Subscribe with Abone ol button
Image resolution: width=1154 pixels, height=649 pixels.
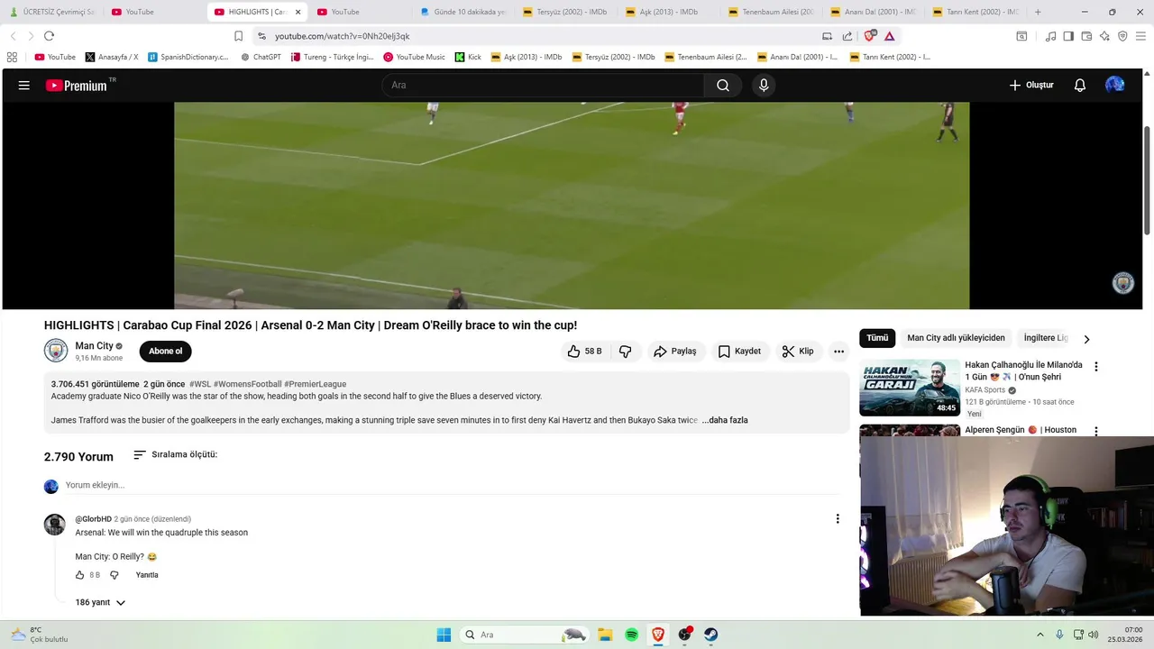pyautogui.click(x=165, y=352)
